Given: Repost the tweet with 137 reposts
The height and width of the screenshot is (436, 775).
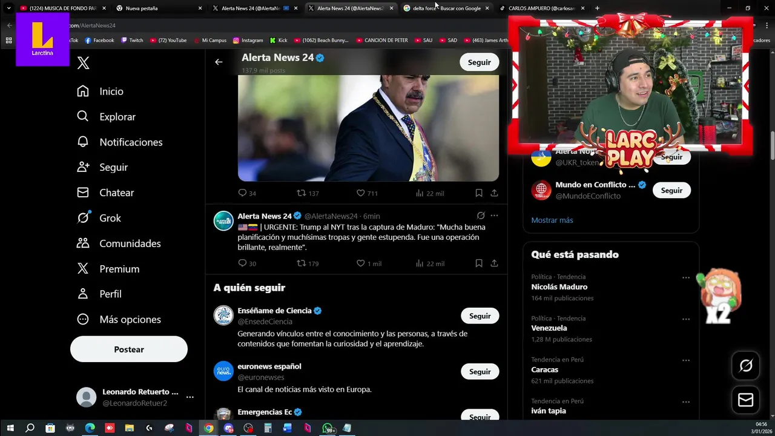Looking at the screenshot, I should tap(307, 193).
